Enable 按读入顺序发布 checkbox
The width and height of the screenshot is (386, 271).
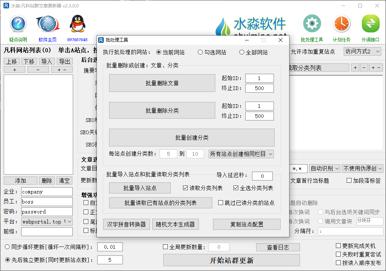[338, 262]
